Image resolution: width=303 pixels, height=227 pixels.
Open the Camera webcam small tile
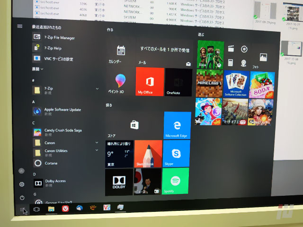click(243, 63)
